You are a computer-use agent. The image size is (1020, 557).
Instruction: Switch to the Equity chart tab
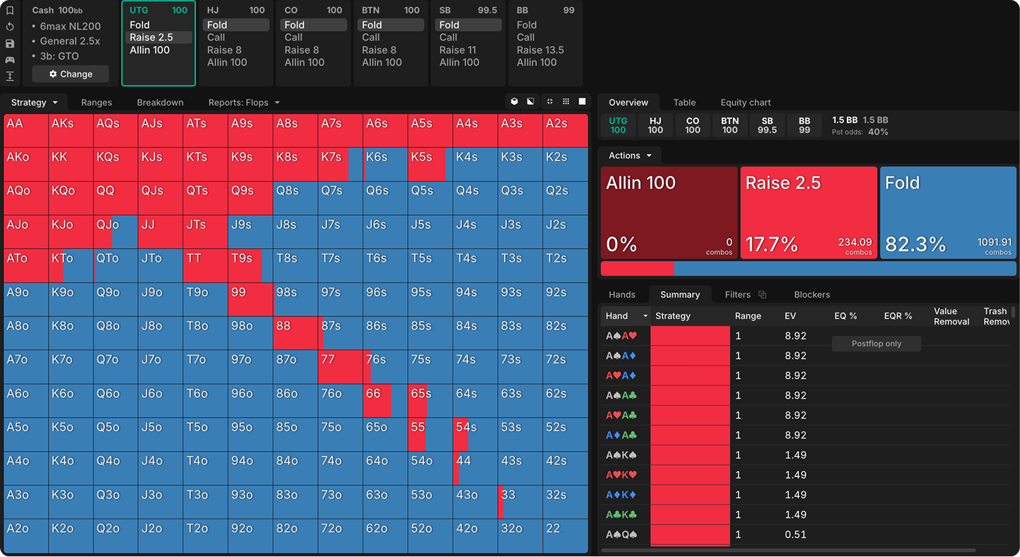tap(745, 103)
